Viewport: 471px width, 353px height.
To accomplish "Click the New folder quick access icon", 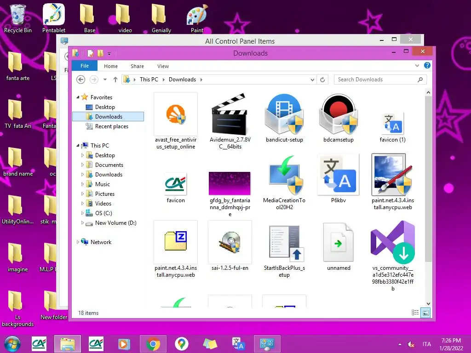I will tap(100, 53).
